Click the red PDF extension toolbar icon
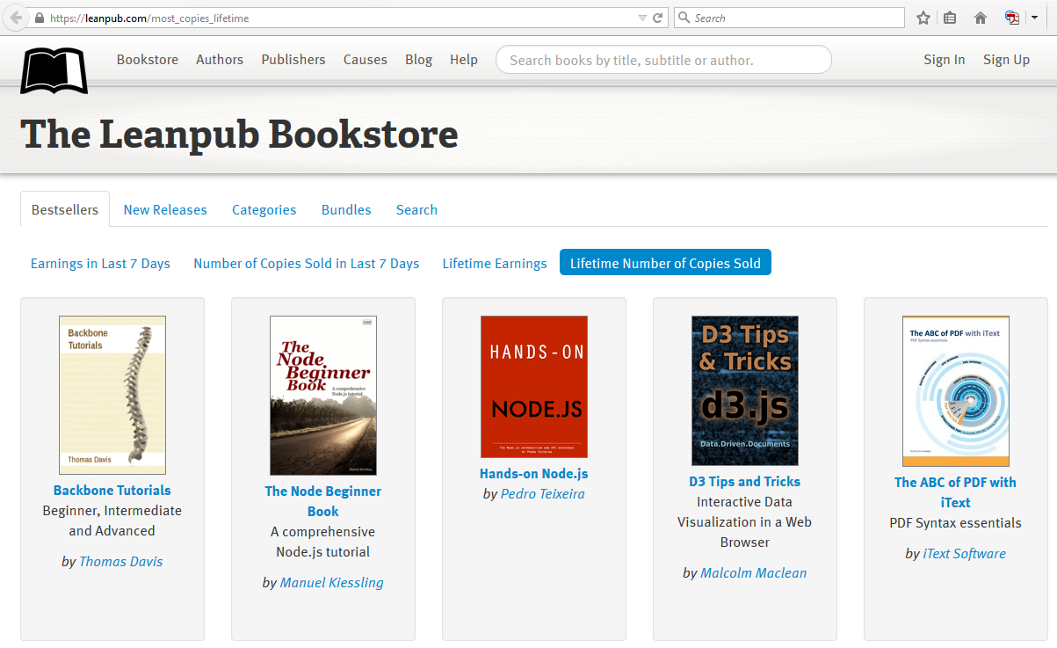 1012,18
